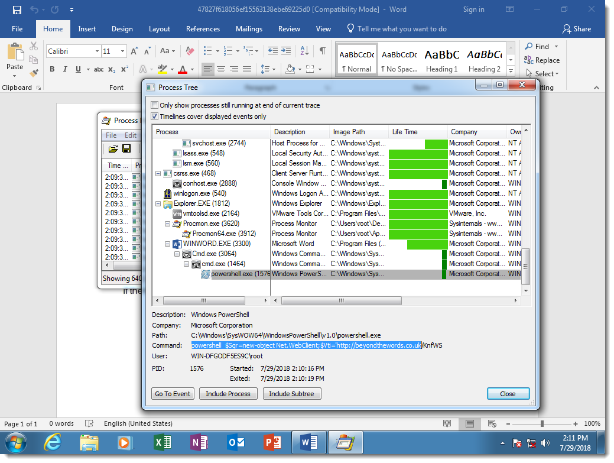Click the Sort A-Z icon
Image resolution: width=614 pixels, height=463 pixels.
click(x=304, y=50)
